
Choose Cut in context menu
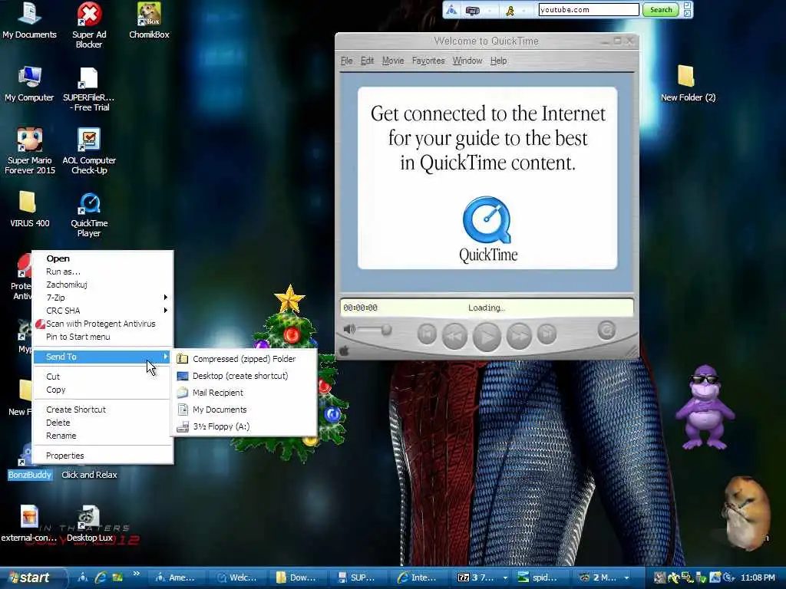tap(103, 377)
